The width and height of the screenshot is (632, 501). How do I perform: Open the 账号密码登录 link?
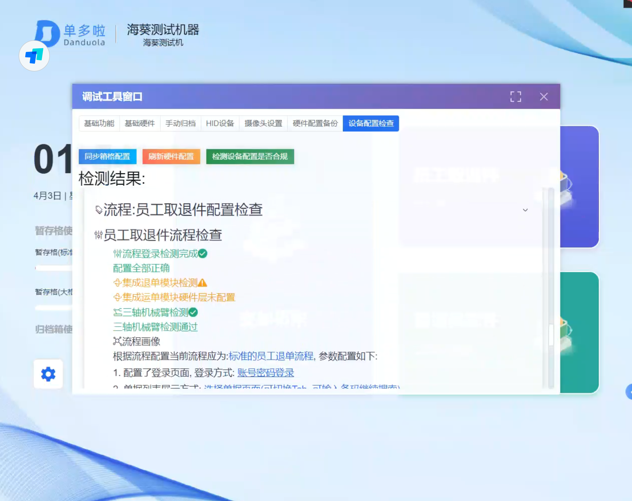click(265, 373)
